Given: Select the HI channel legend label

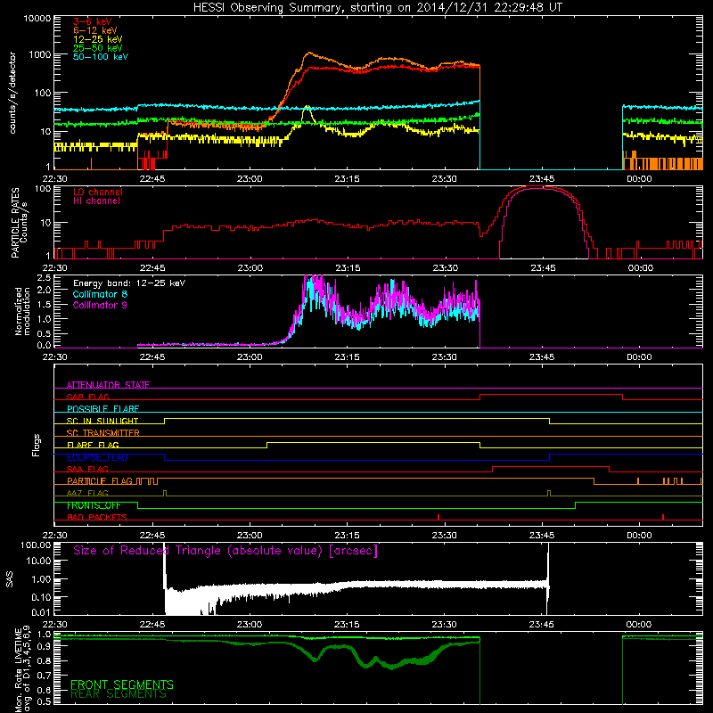Looking at the screenshot, I should pyautogui.click(x=96, y=201).
